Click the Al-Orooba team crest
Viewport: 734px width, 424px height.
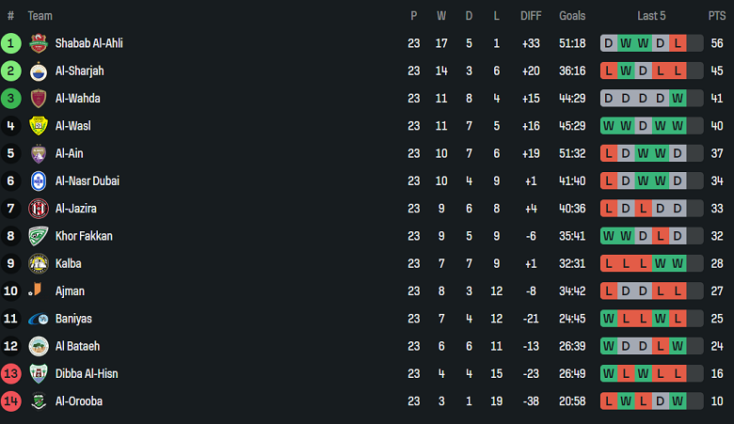(x=39, y=401)
